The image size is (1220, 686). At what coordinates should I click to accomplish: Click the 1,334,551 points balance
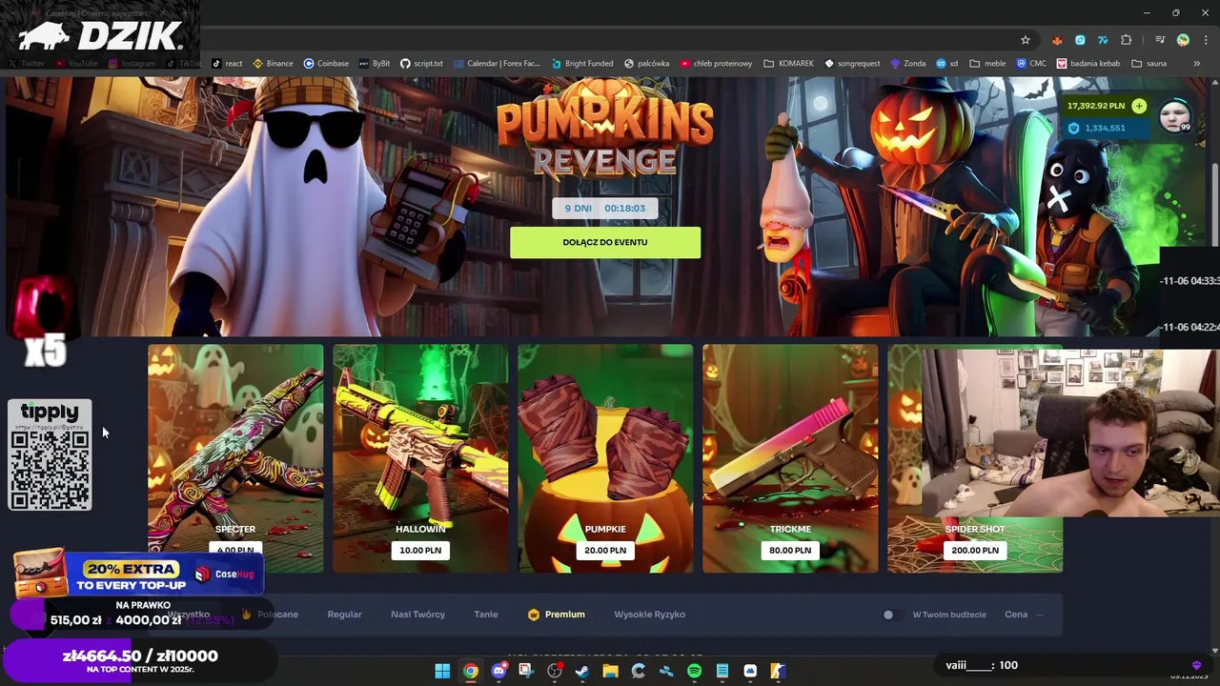tap(1104, 128)
